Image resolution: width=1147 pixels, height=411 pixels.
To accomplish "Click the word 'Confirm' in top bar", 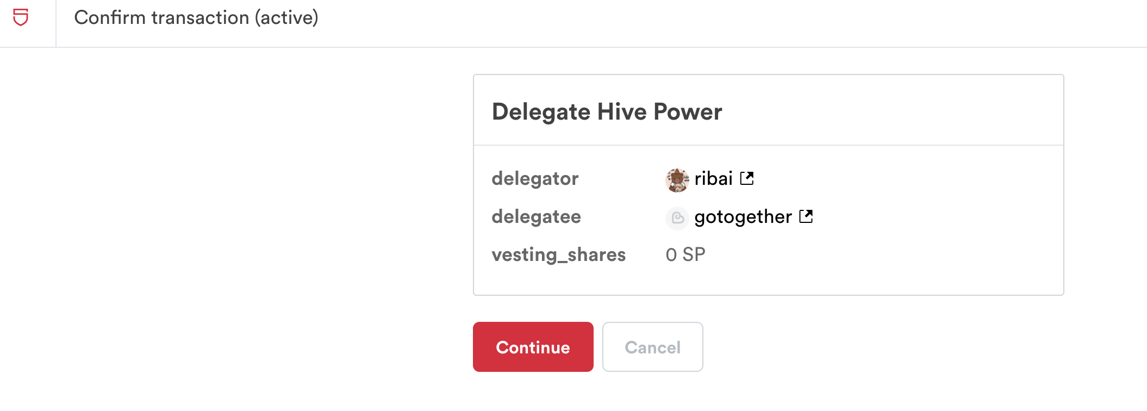I will pyautogui.click(x=110, y=18).
